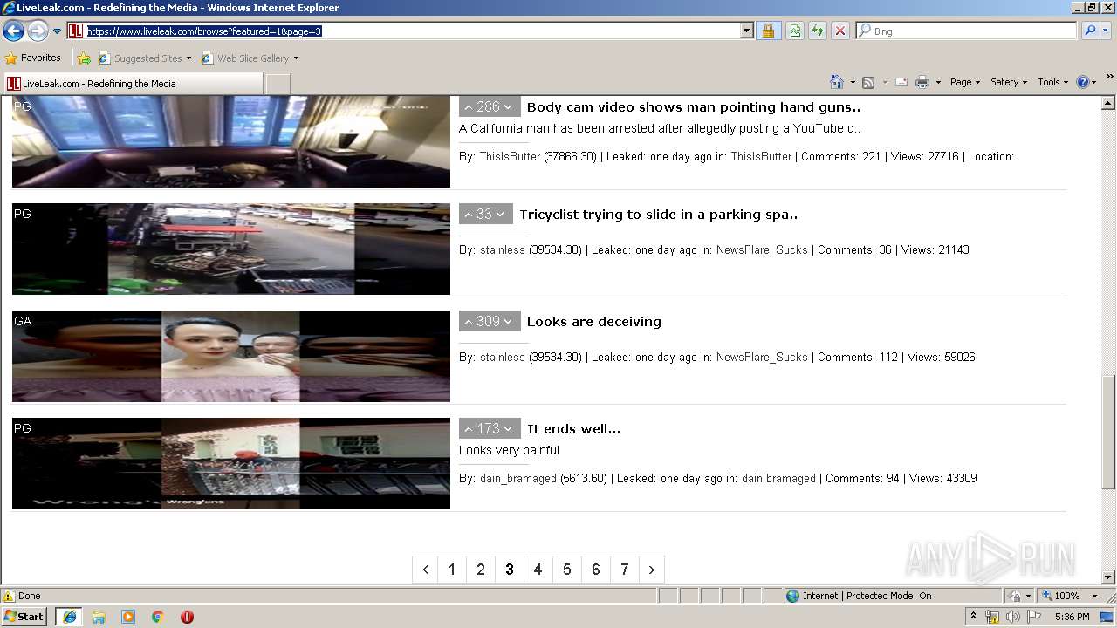Screen dimensions: 1117x628
Task: Click the RSS feeds icon
Action: tap(868, 82)
